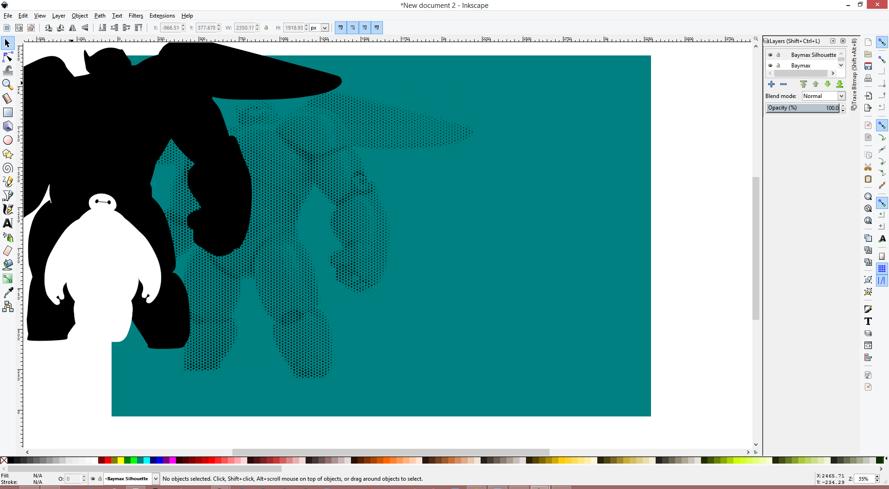The width and height of the screenshot is (889, 489).
Task: Click the None (X) color swatch
Action: (x=4, y=460)
